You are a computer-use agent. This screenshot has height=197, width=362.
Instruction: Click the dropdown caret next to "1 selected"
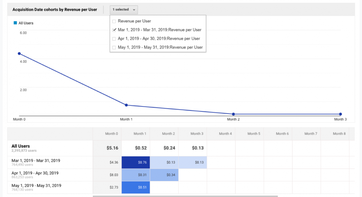134,10
